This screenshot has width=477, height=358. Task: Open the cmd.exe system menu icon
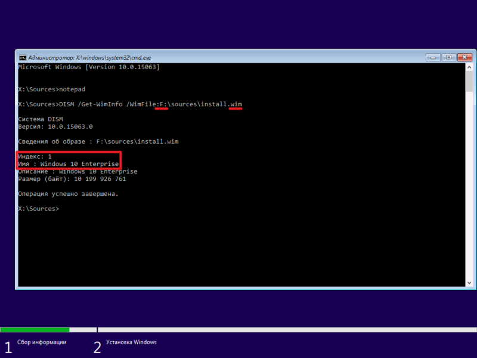click(23, 57)
